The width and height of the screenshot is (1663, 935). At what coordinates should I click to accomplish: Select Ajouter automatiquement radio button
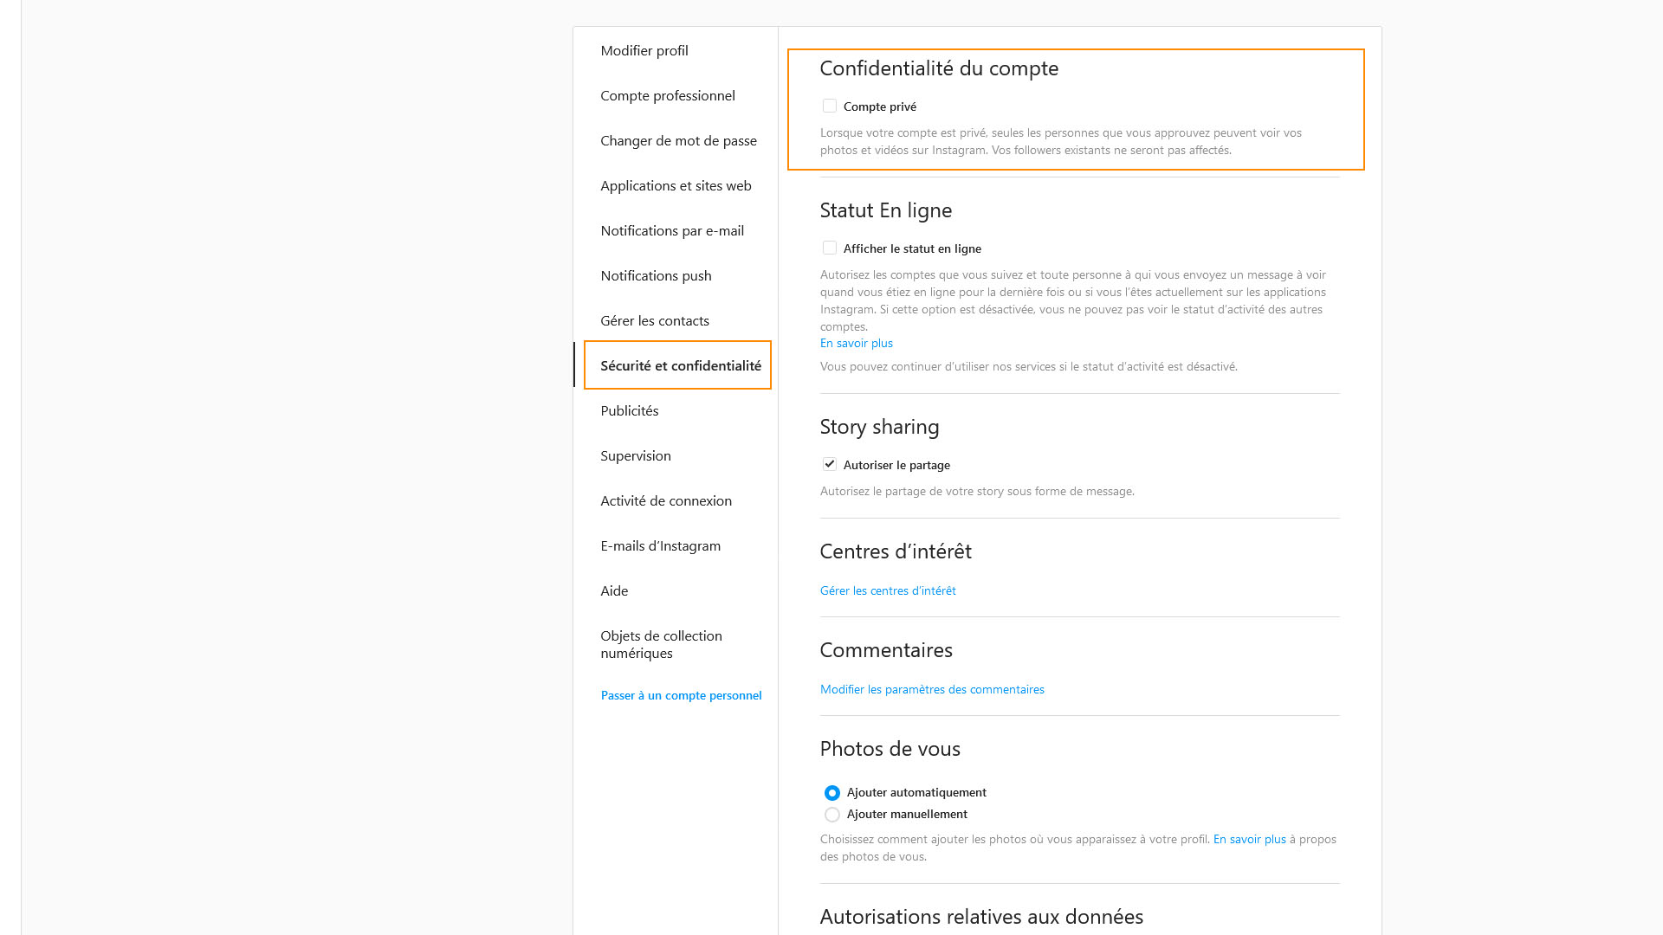click(831, 792)
